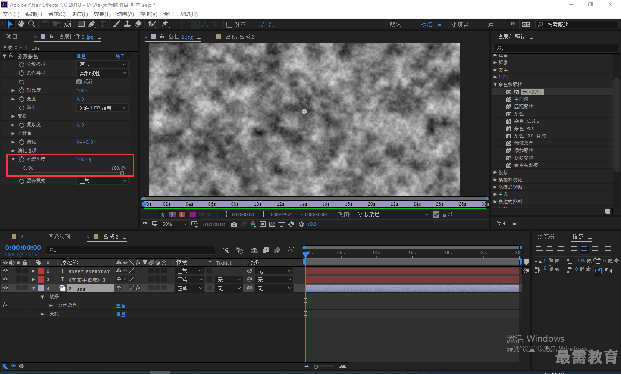Select the Clone Stamp tool
The height and width of the screenshot is (374, 621).
click(x=127, y=24)
